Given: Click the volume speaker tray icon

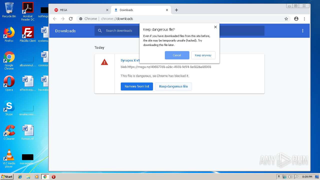Looking at the screenshot, I should pyautogui.click(x=290, y=177).
